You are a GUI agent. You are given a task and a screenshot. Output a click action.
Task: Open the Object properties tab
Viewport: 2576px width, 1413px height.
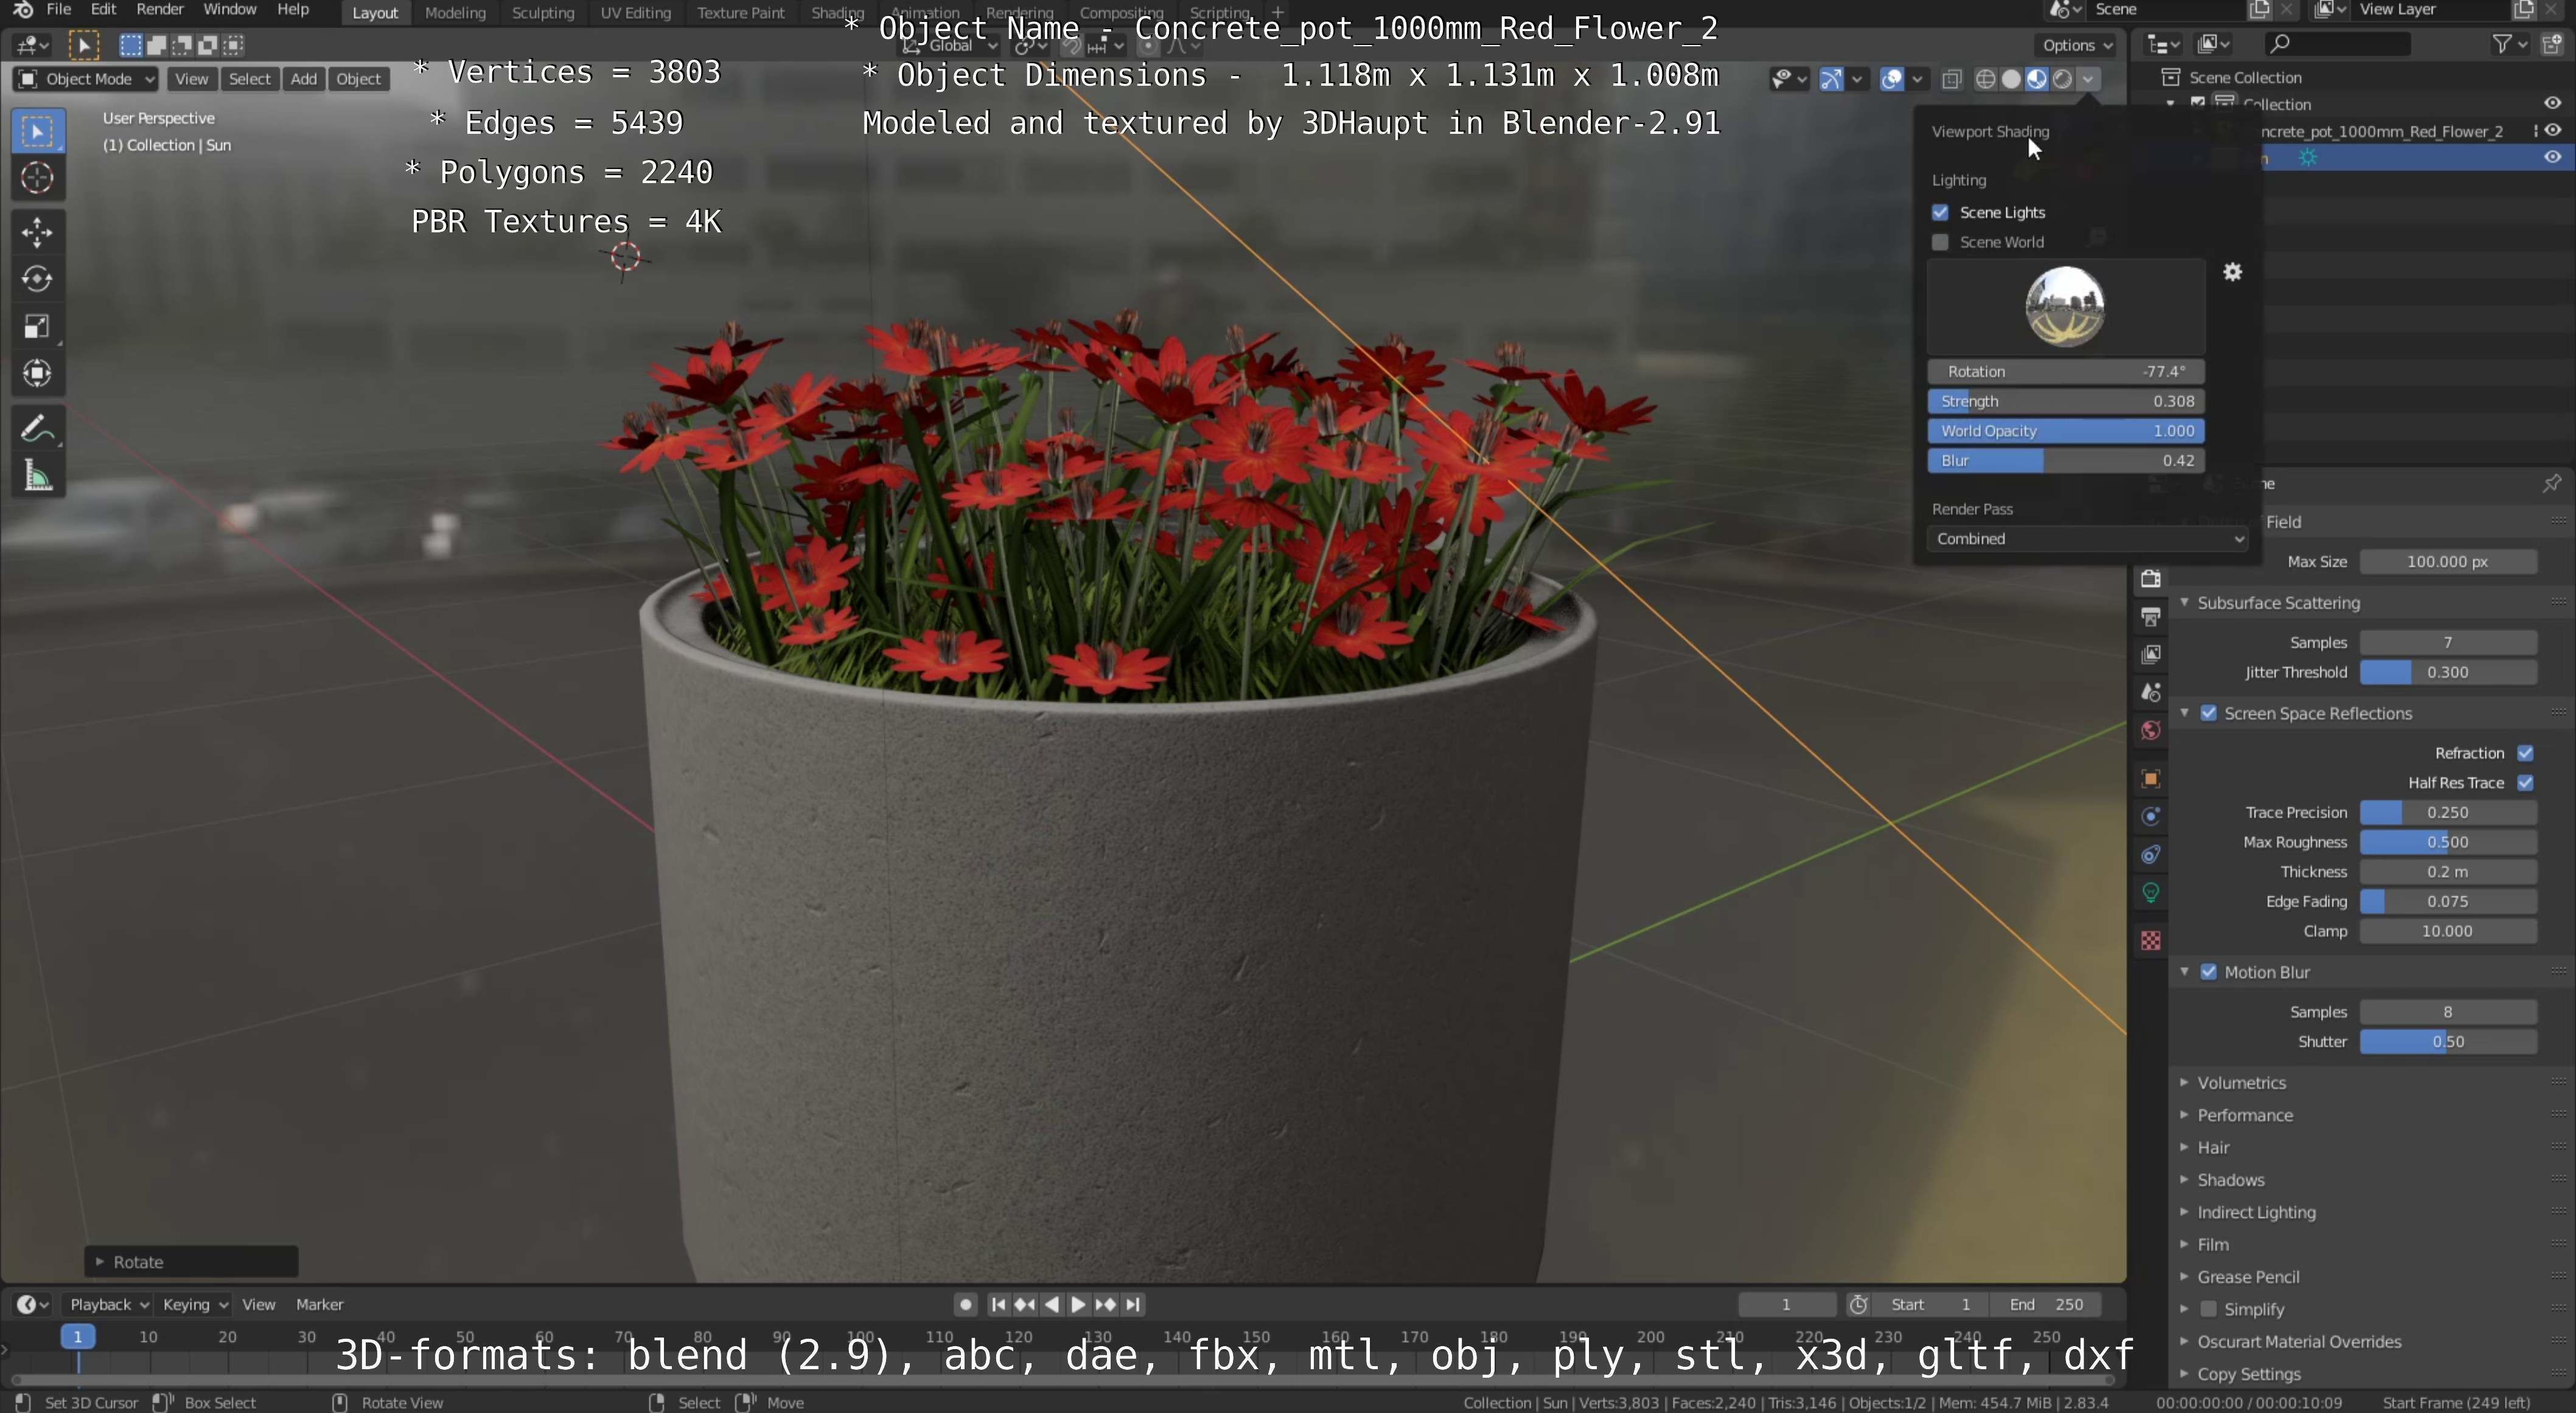(2151, 779)
